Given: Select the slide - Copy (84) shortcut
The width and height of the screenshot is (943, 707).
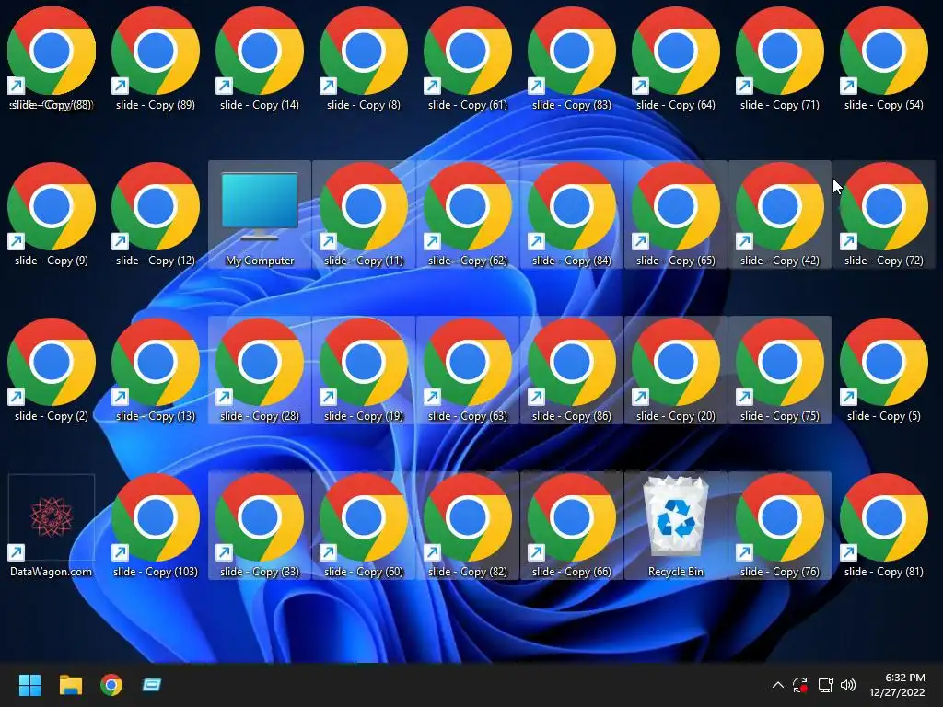Looking at the screenshot, I should tap(571, 214).
